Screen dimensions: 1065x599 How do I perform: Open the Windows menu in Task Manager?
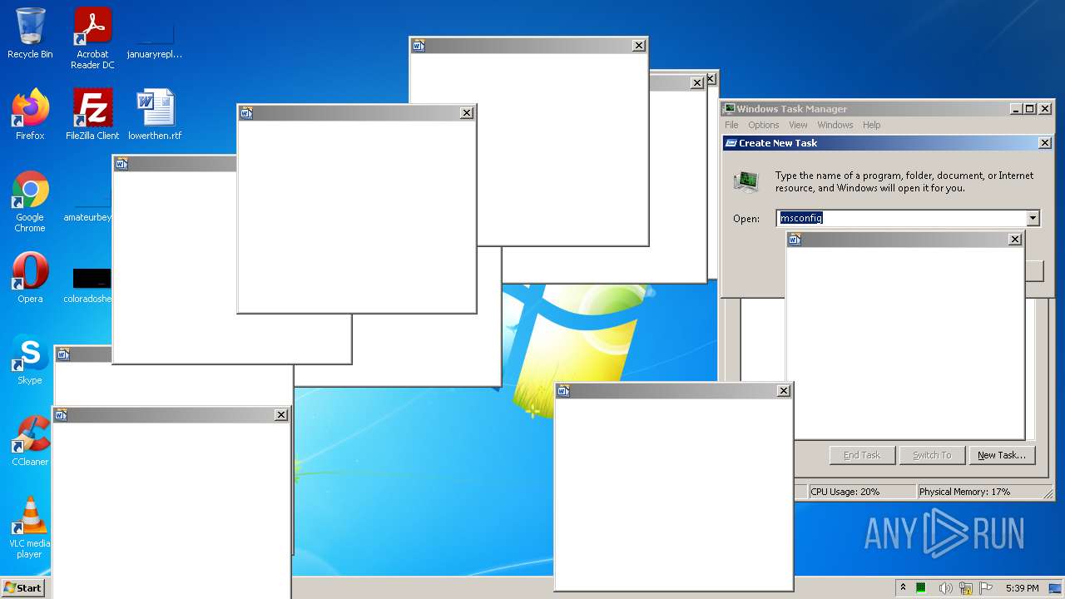point(835,125)
